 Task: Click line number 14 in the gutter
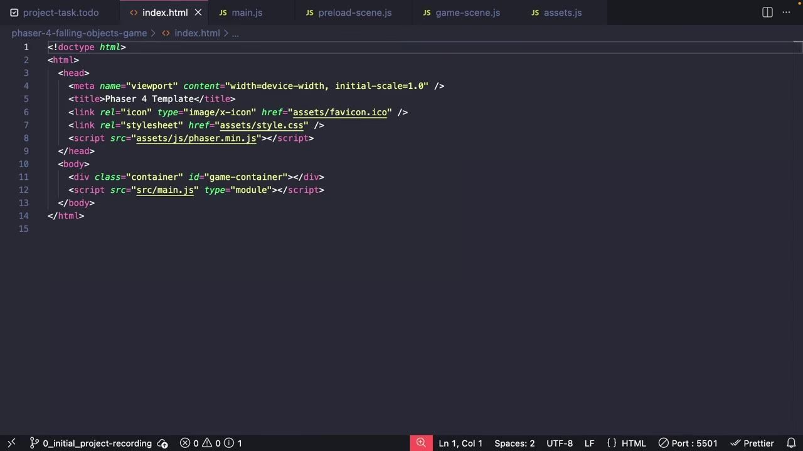click(x=24, y=216)
